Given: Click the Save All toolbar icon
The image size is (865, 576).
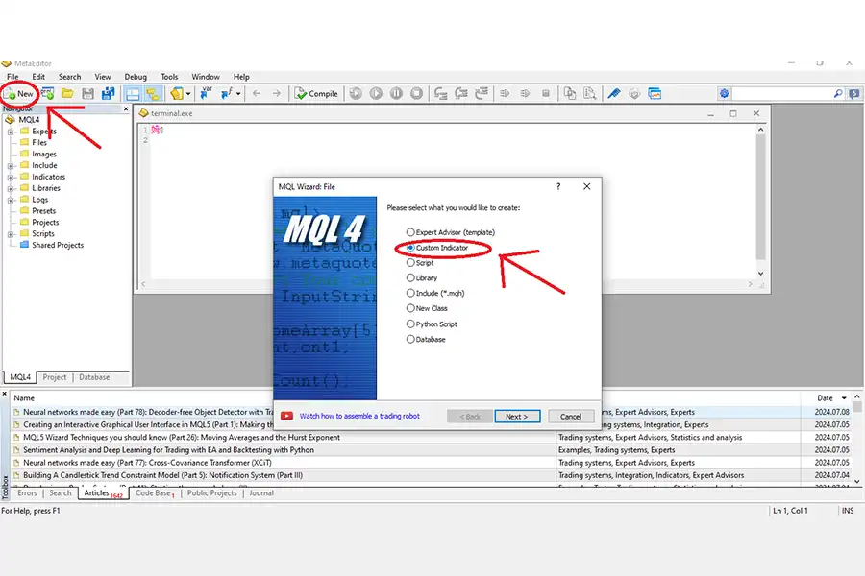Looking at the screenshot, I should point(108,94).
